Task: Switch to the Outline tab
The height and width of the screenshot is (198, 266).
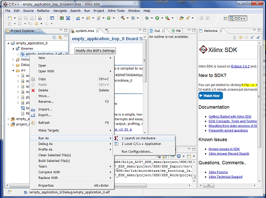Action: click(x=157, y=31)
